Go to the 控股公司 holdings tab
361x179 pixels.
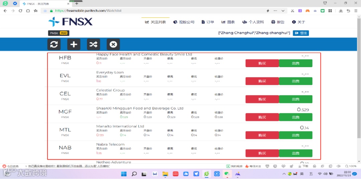(184, 22)
